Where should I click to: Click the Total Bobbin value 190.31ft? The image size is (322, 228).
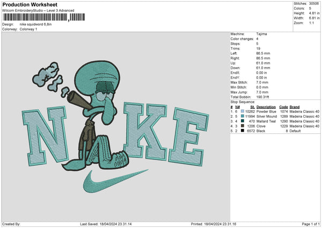[262, 97]
